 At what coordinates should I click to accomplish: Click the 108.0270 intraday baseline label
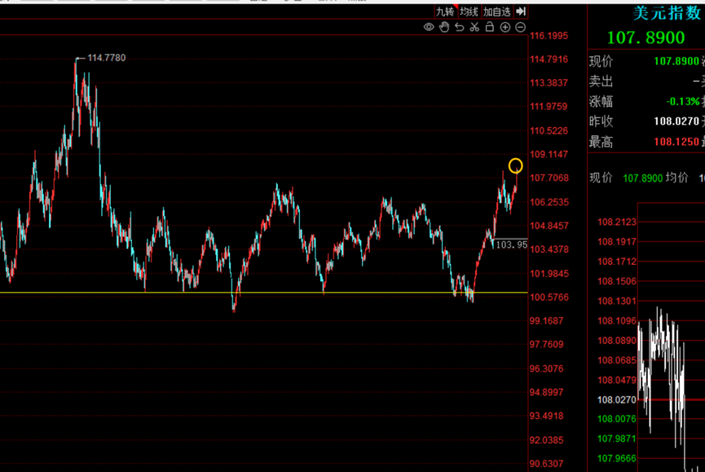tap(617, 399)
